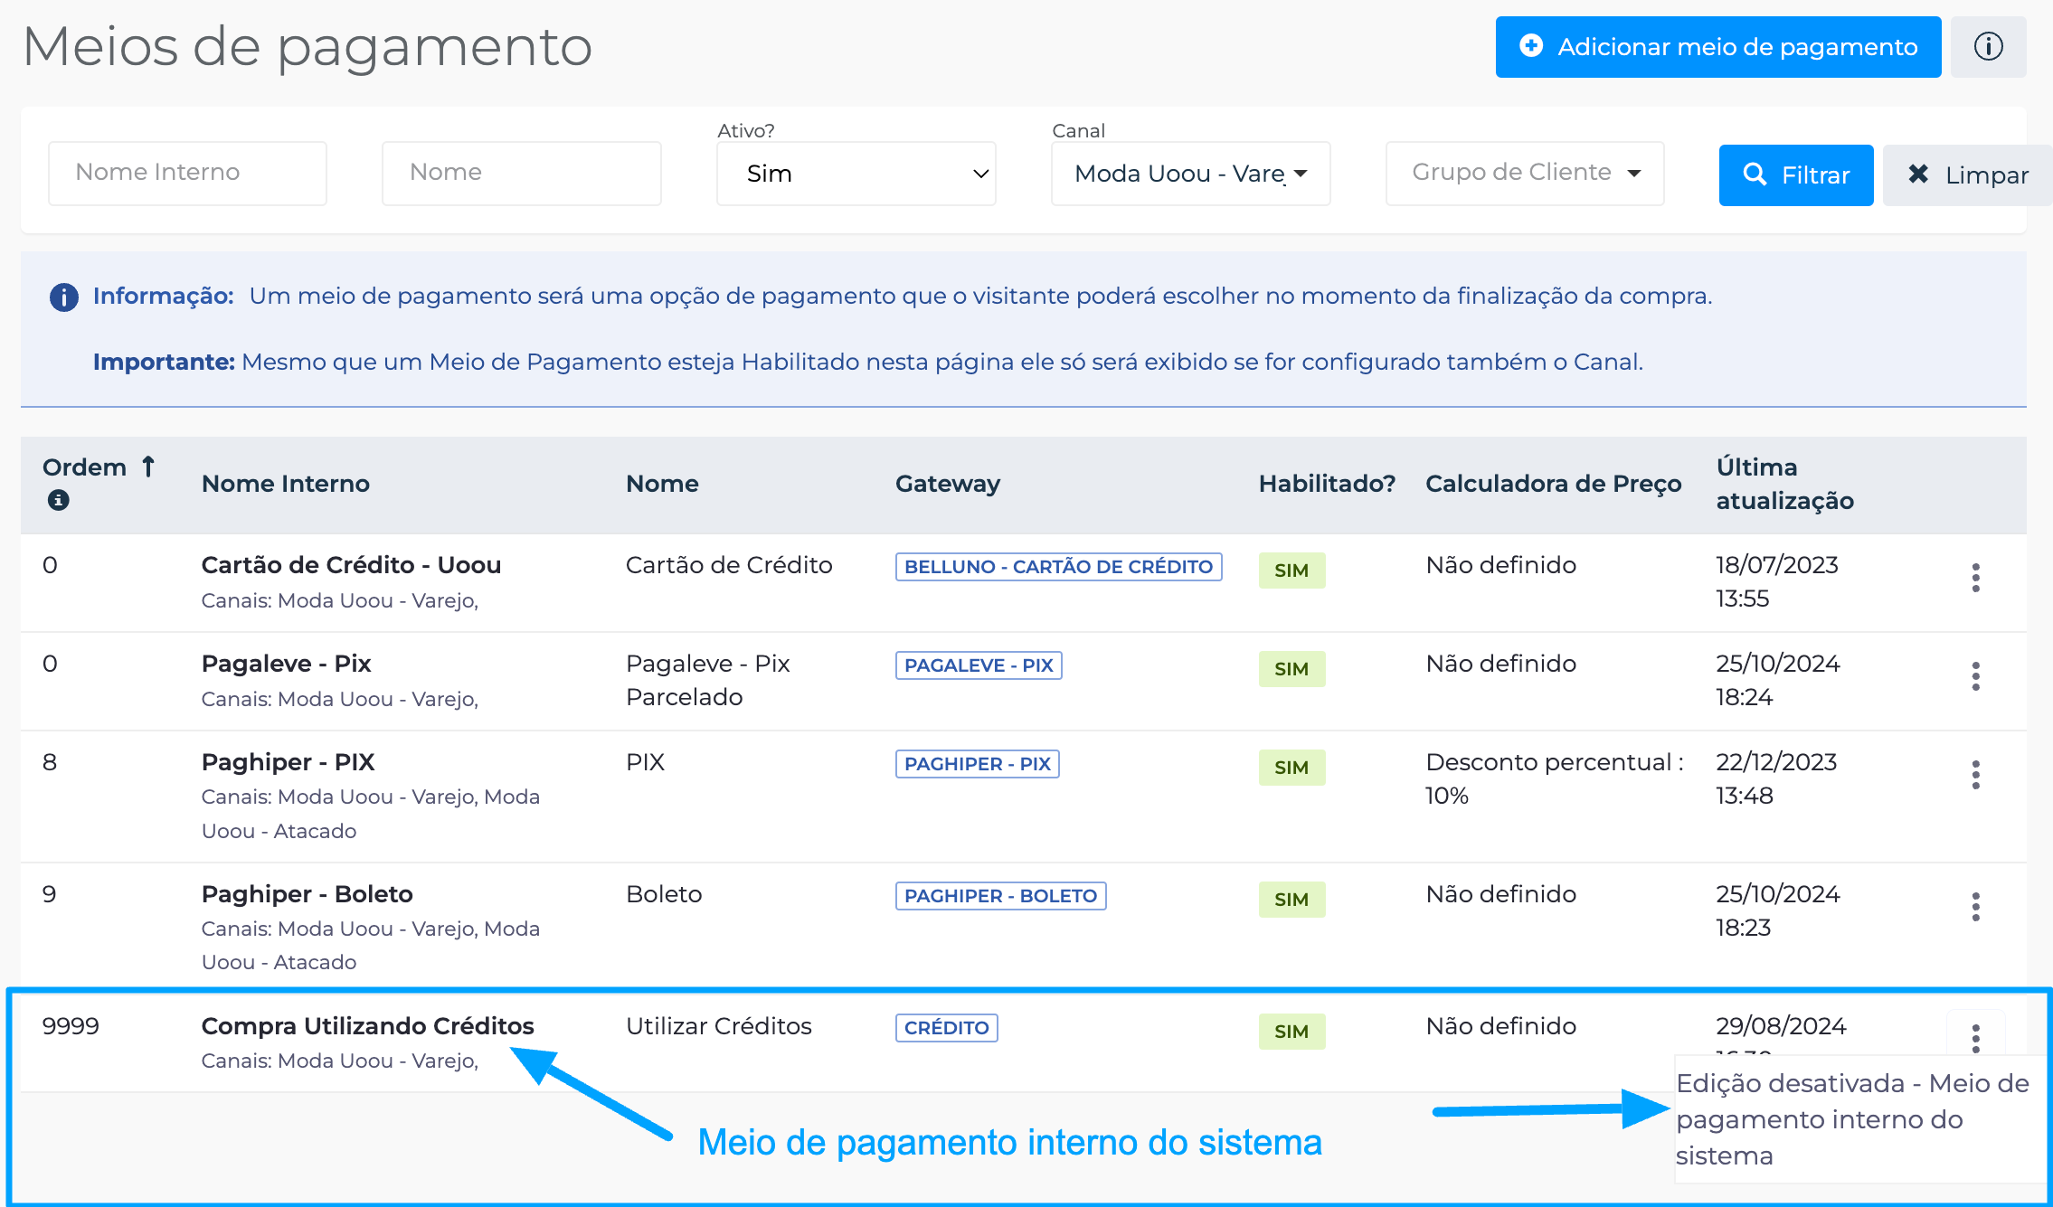Click the Nome Interno column header
Image resolution: width=2053 pixels, height=1207 pixels.
285,484
